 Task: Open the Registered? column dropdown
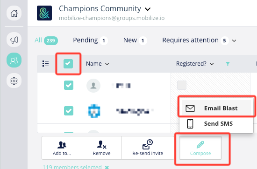point(212,64)
